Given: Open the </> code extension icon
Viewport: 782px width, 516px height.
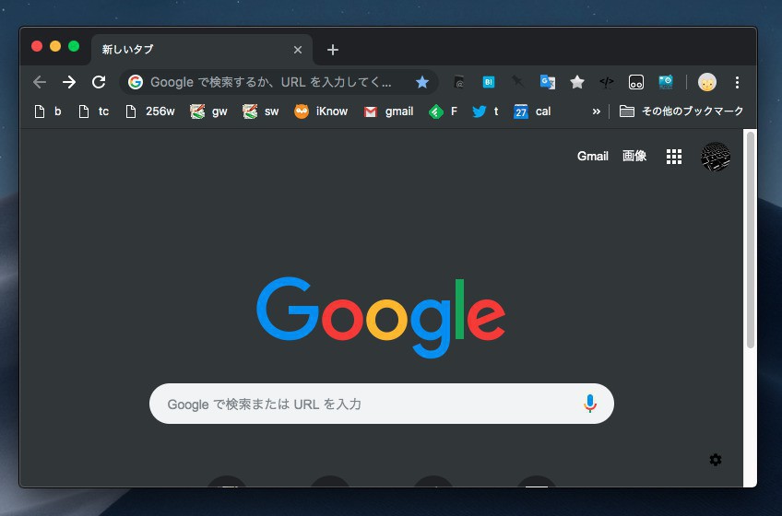Looking at the screenshot, I should pos(607,82).
